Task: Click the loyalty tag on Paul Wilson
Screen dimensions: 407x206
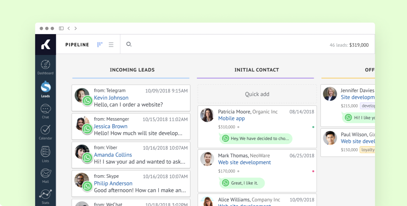Action: coord(368,150)
